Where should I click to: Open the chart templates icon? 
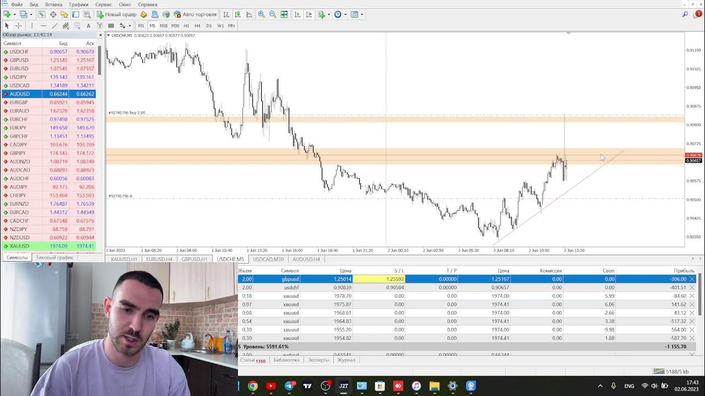pos(354,14)
